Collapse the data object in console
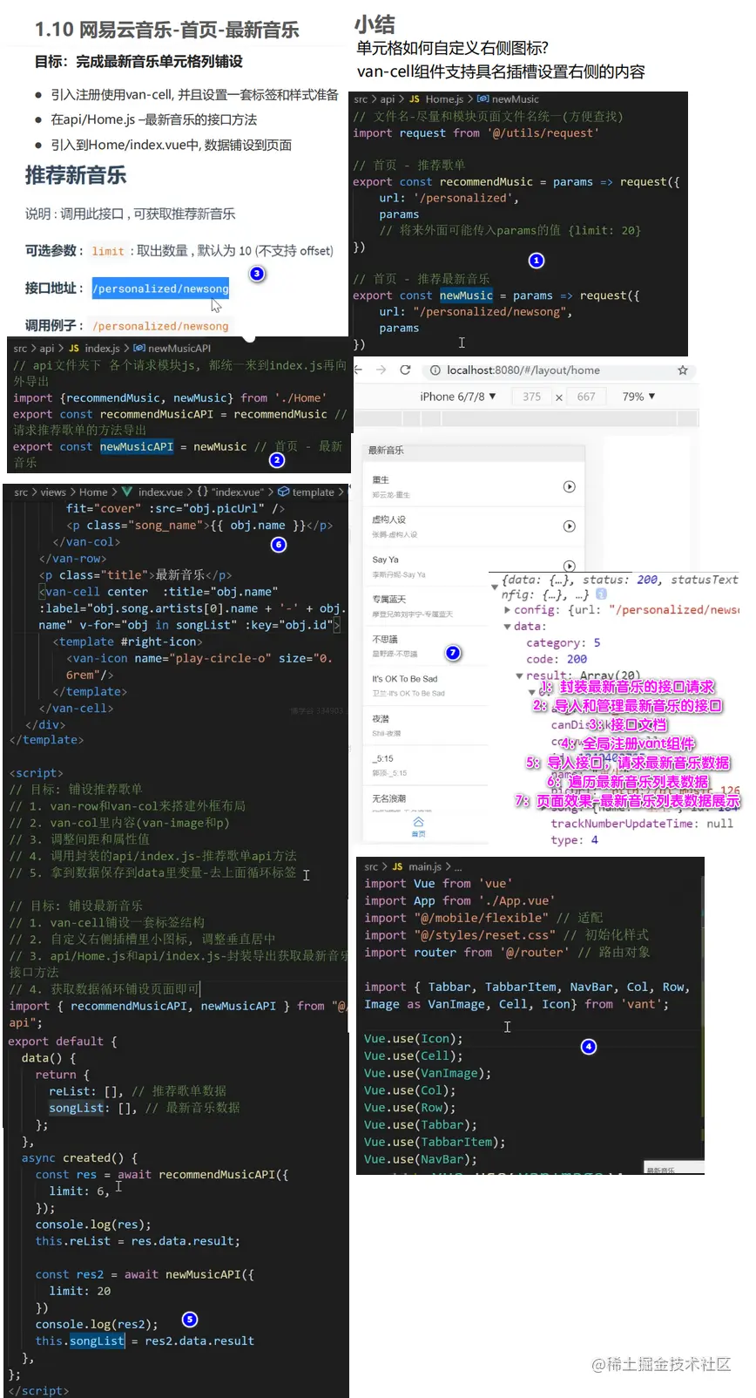 (x=508, y=627)
